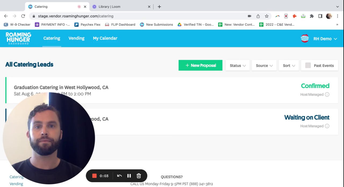The height and width of the screenshot is (187, 344).
Task: Open 2022 - C&E Vend... bookmark
Action: [x=277, y=24]
